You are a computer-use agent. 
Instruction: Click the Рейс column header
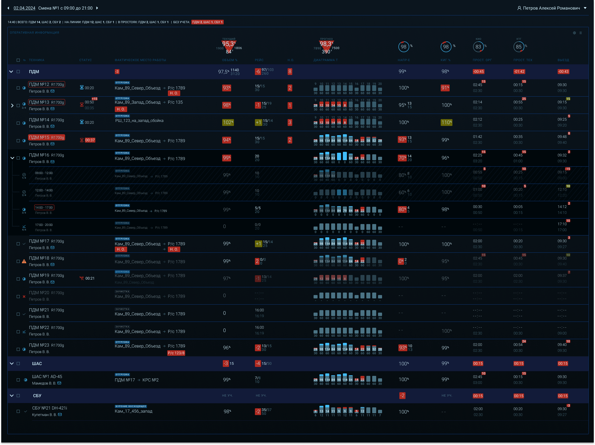259,60
